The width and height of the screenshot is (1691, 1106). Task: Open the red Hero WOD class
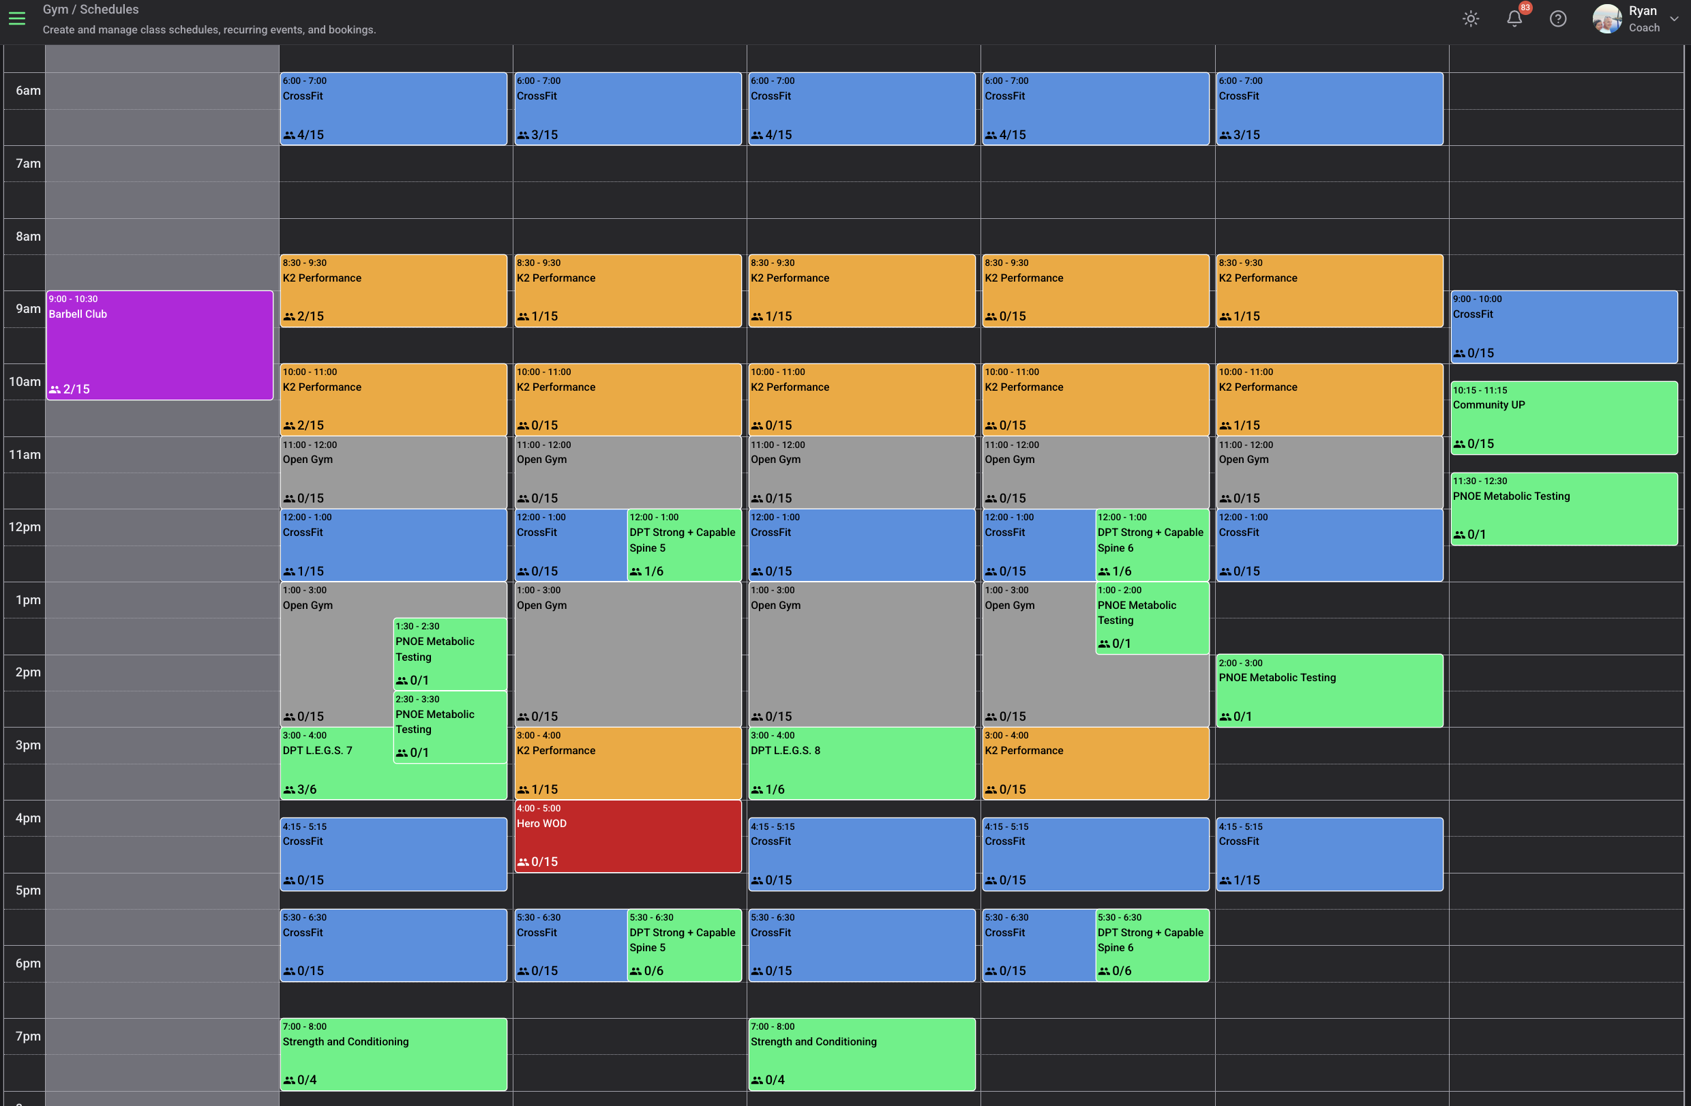coord(627,836)
